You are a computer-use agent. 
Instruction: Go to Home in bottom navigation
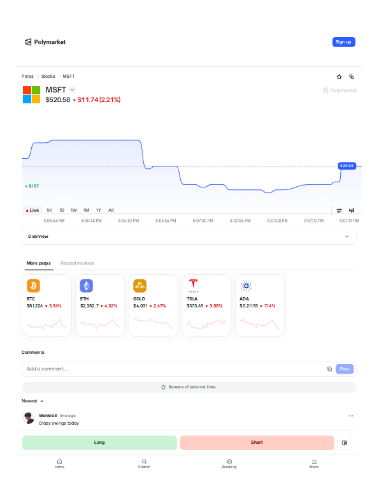59,464
